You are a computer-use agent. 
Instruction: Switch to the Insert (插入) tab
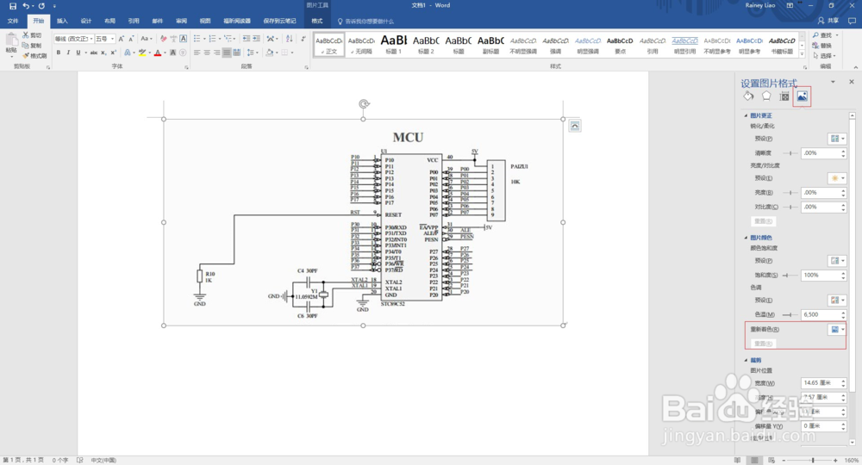point(62,21)
